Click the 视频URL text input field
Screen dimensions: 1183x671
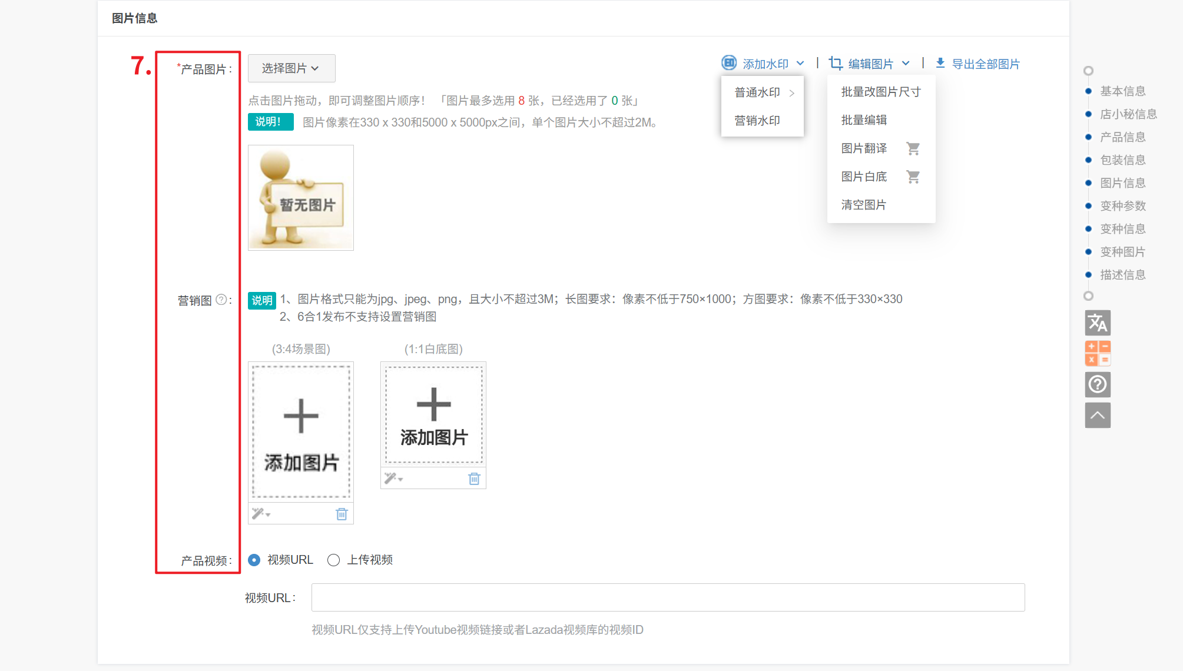(668, 597)
